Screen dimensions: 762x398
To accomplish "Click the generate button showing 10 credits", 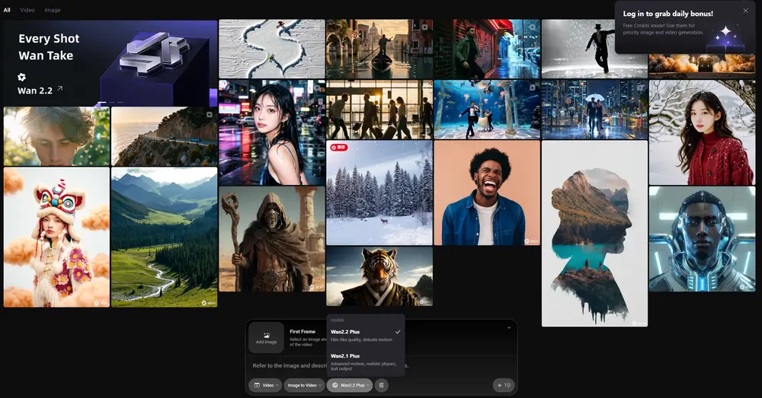I will click(503, 385).
